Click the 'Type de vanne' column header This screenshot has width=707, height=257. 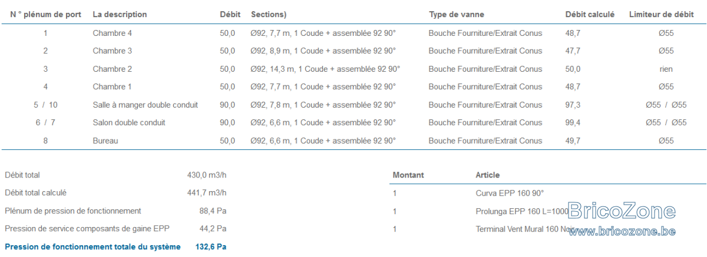click(x=457, y=14)
